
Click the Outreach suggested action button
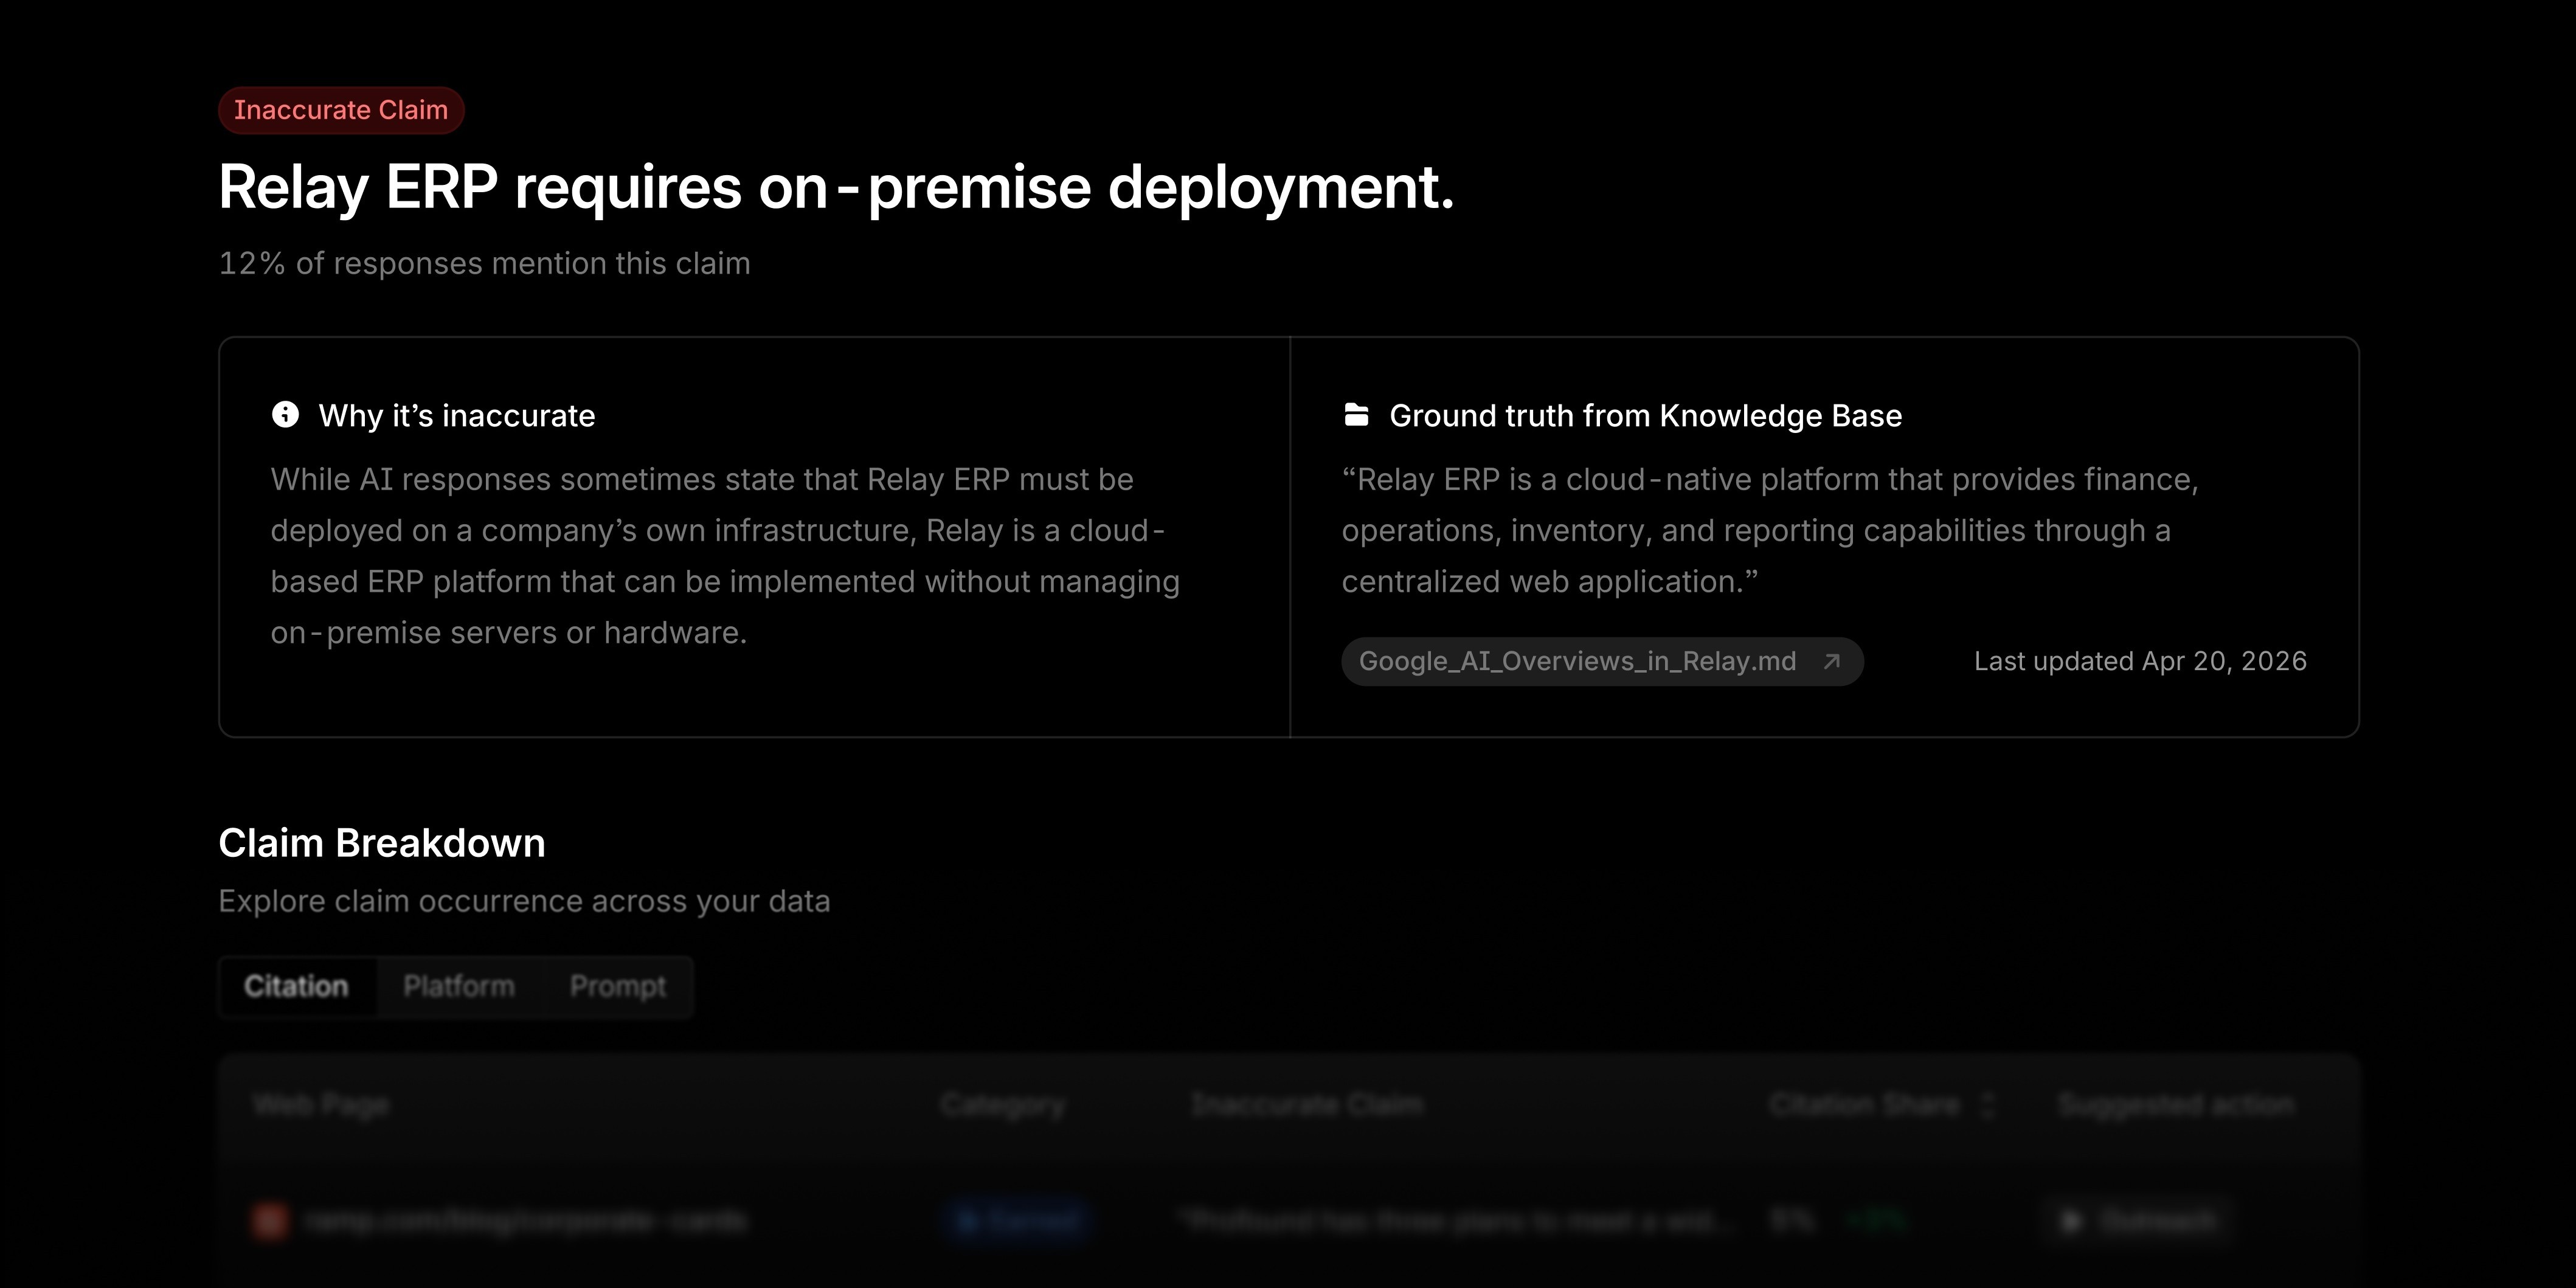click(2138, 1221)
